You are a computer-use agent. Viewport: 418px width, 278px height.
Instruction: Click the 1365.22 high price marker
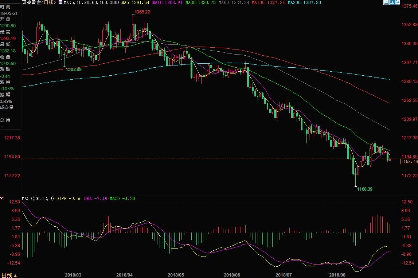click(142, 12)
